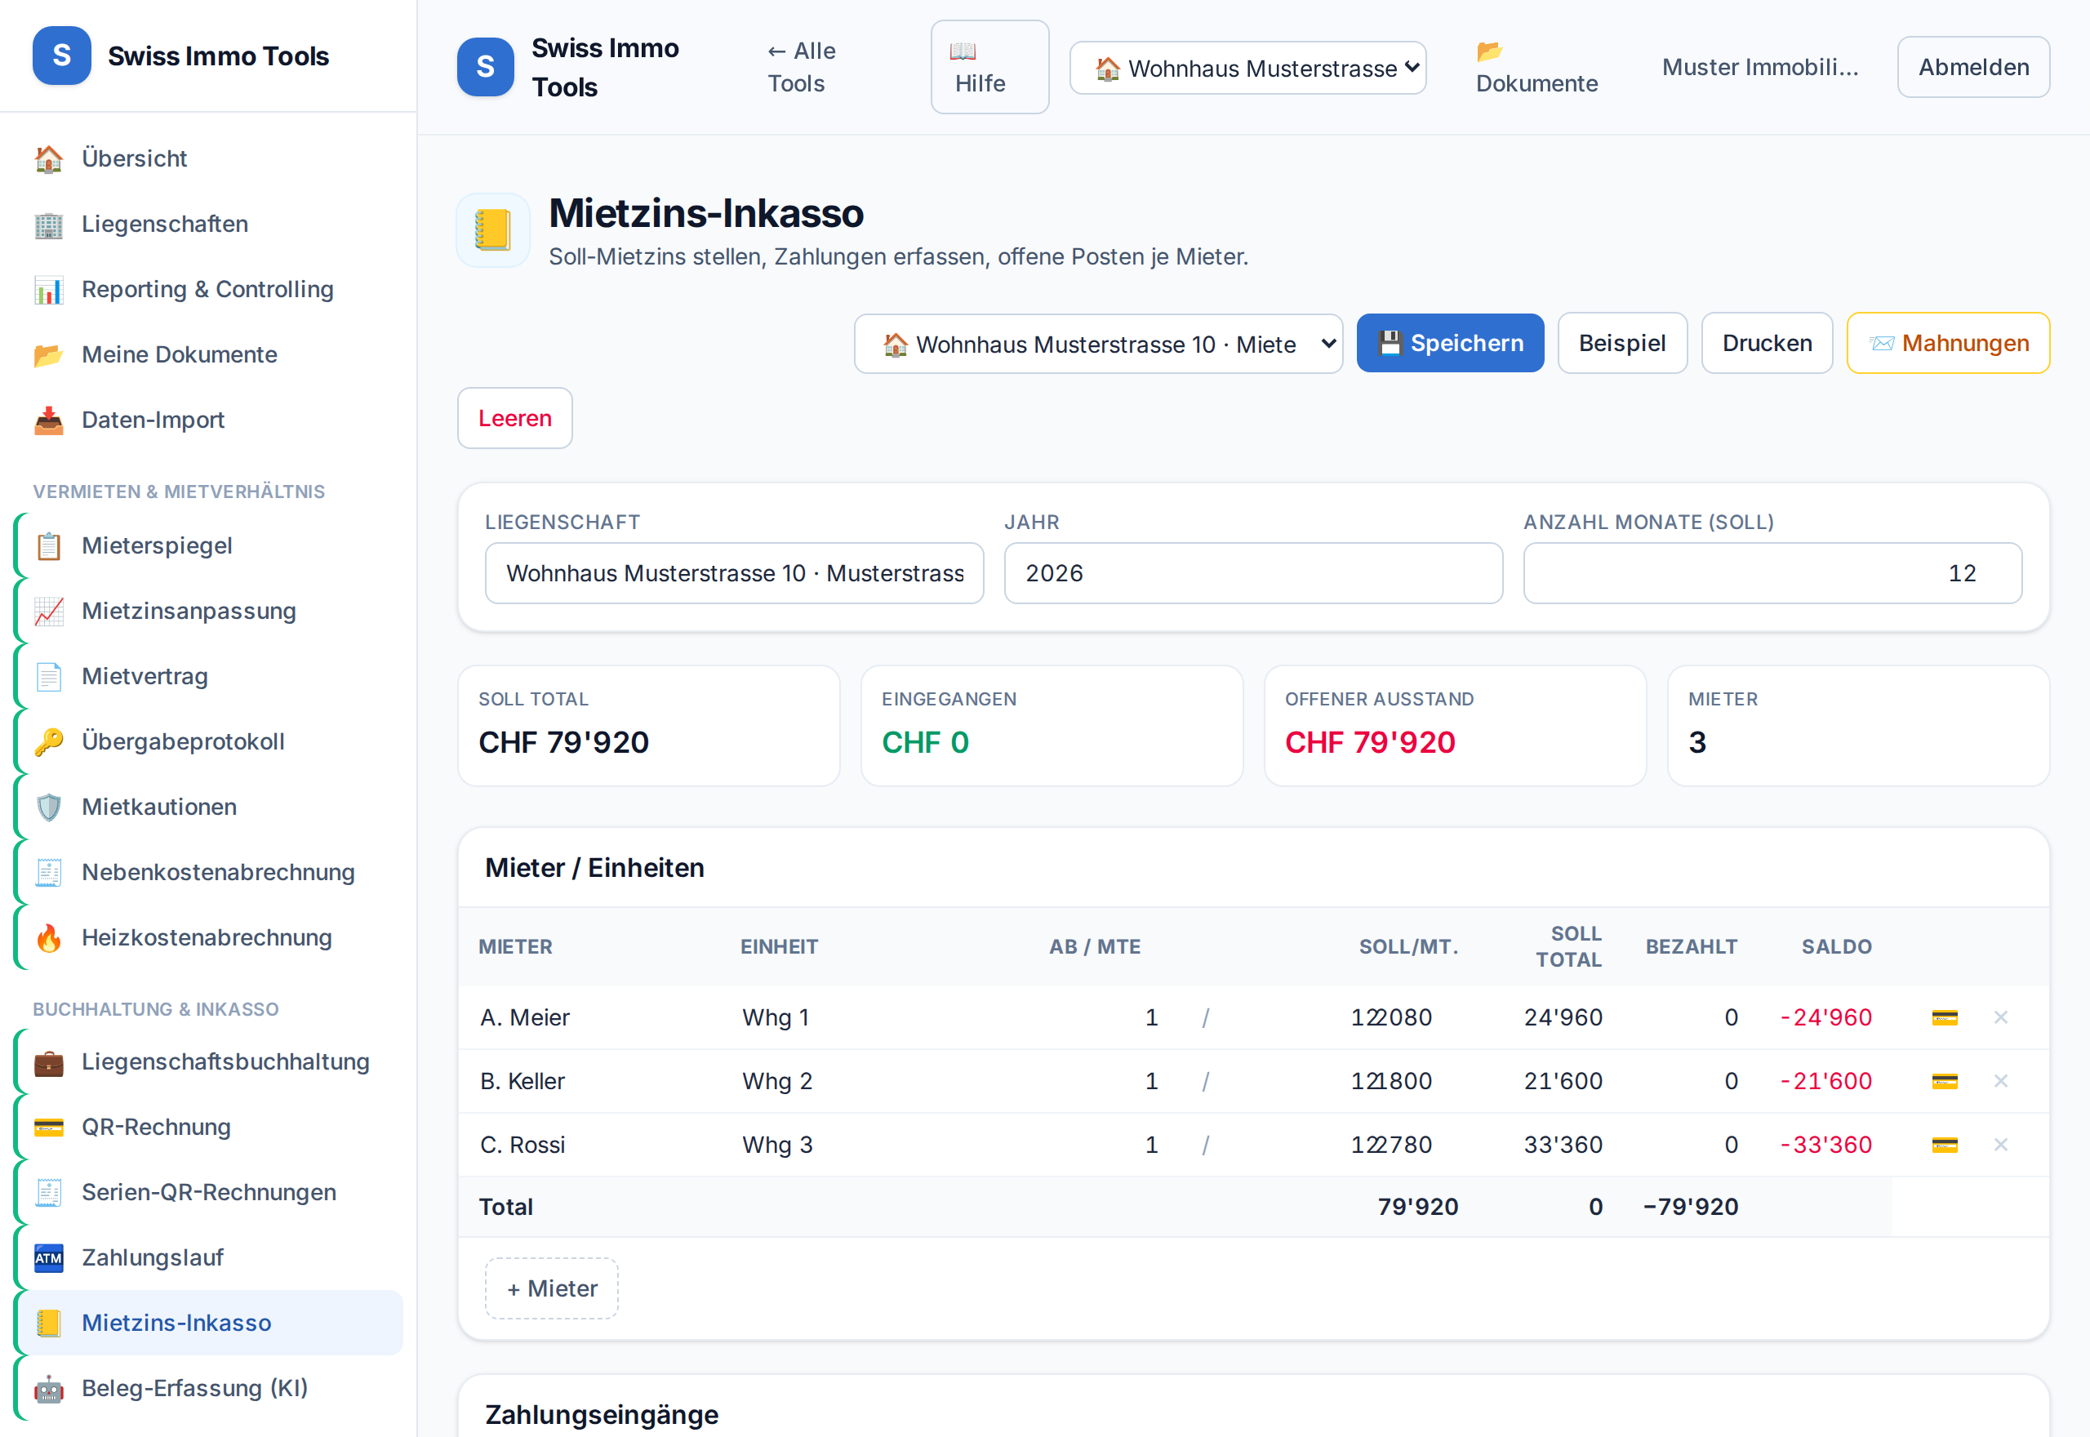This screenshot has width=2090, height=1437.
Task: Go back via ← Alle Tools link
Action: point(802,68)
